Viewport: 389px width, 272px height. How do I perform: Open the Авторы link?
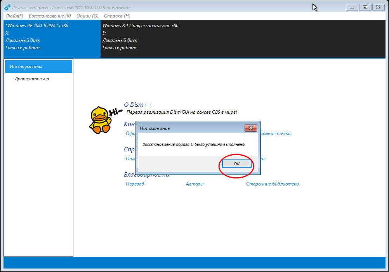pos(195,184)
